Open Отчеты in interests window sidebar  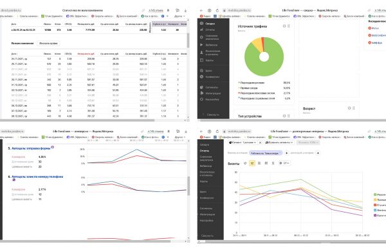205,151
